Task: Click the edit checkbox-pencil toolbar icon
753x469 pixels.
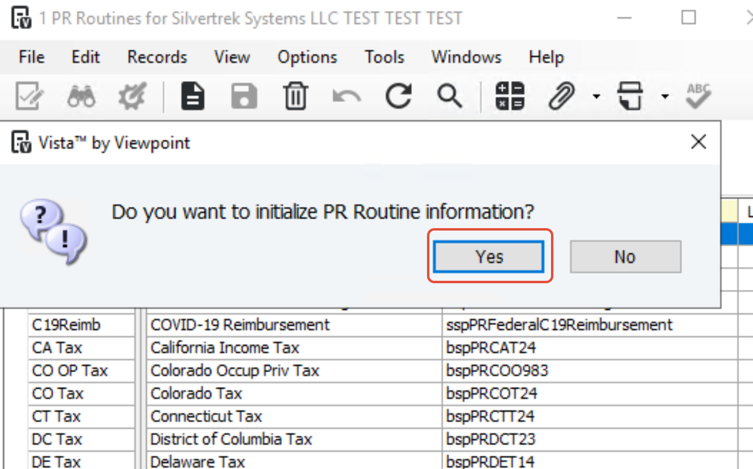Action: pyautogui.click(x=30, y=96)
